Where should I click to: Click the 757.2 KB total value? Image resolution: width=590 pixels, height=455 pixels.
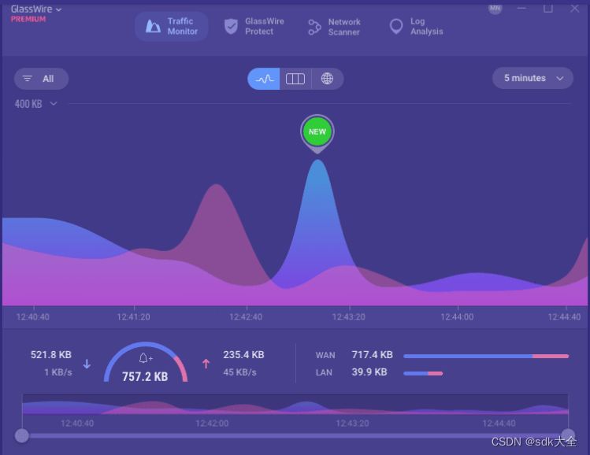[x=145, y=376]
